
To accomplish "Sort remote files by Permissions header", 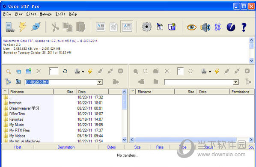I will [x=242, y=92].
